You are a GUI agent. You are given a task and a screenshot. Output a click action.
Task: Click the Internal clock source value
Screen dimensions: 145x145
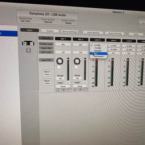[x=48, y=22]
